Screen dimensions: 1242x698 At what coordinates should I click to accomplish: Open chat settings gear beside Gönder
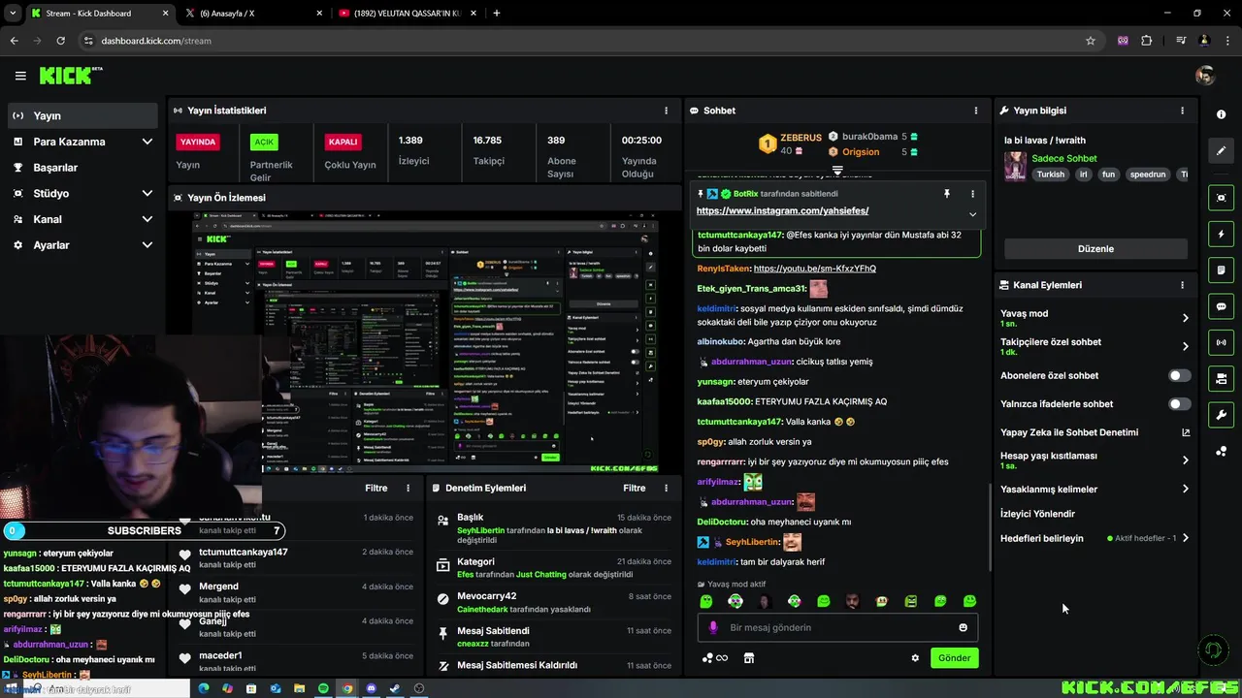click(x=915, y=657)
